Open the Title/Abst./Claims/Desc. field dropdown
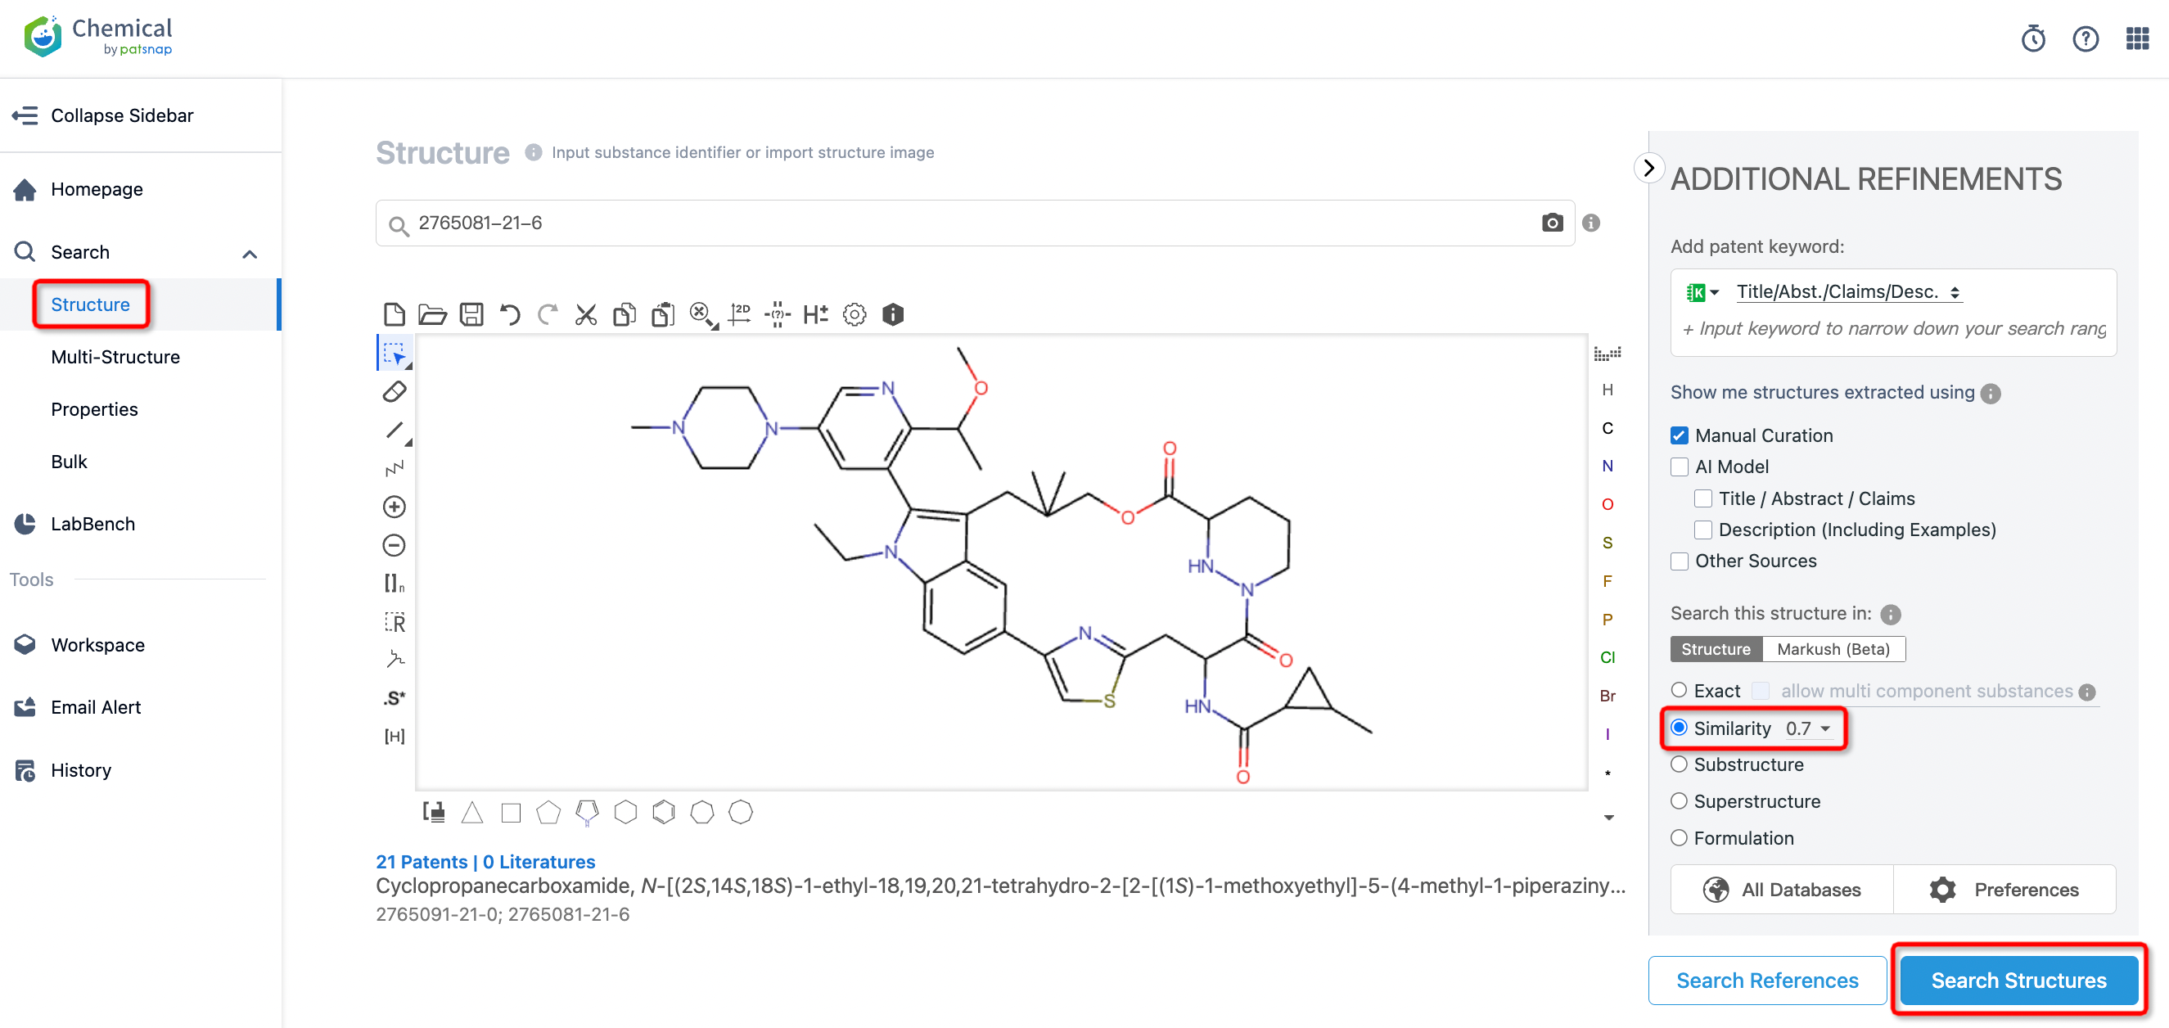 (1848, 292)
